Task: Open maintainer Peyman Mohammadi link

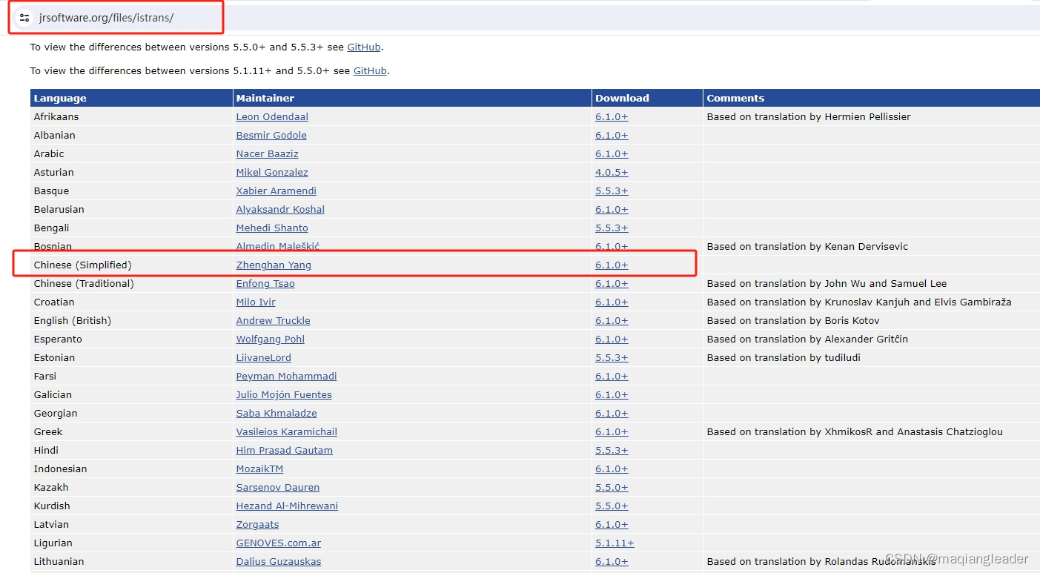Action: [286, 376]
